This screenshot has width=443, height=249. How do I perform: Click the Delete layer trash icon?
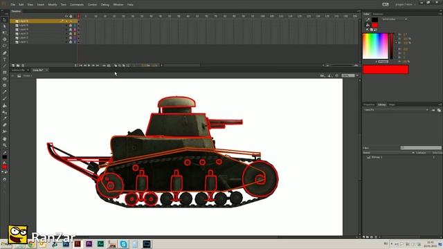(x=23, y=66)
